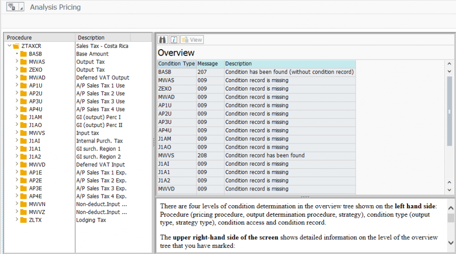The width and height of the screenshot is (456, 254).
Task: Click the AP4U folder icon
Action: pos(24,109)
